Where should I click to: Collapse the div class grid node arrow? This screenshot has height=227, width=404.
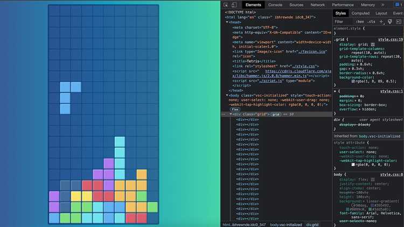coord(231,114)
